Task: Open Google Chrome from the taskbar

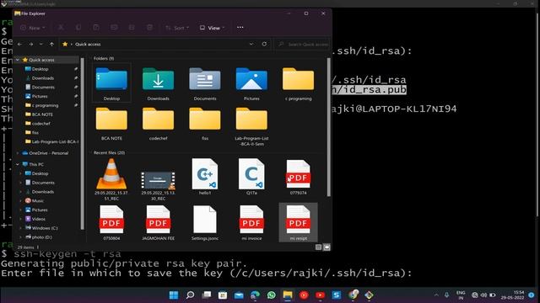Action: point(353,295)
